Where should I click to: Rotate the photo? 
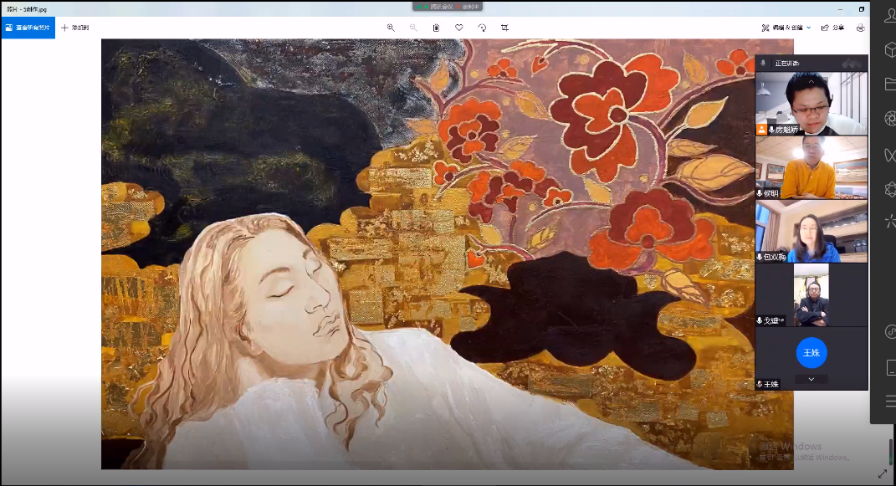point(482,28)
